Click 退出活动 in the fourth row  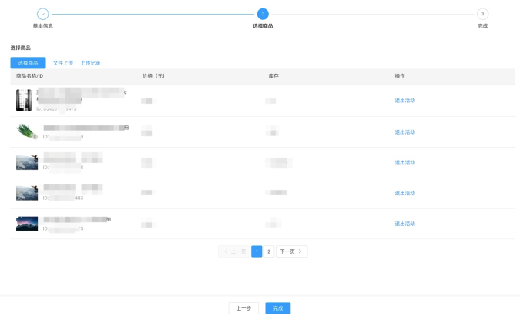coord(404,193)
